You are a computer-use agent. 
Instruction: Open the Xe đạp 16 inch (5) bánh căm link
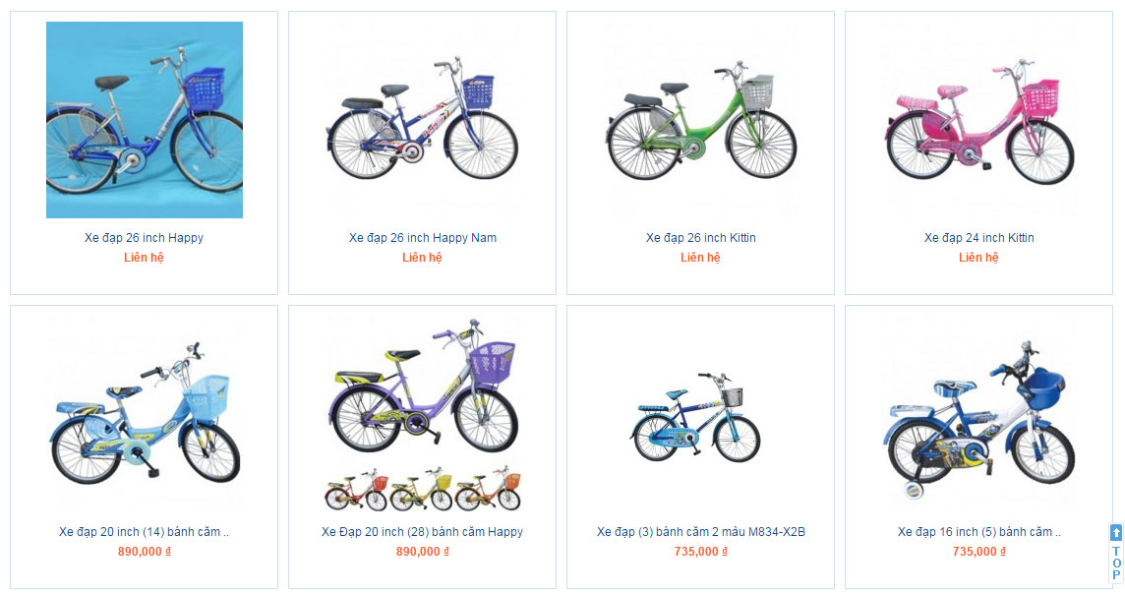979,532
